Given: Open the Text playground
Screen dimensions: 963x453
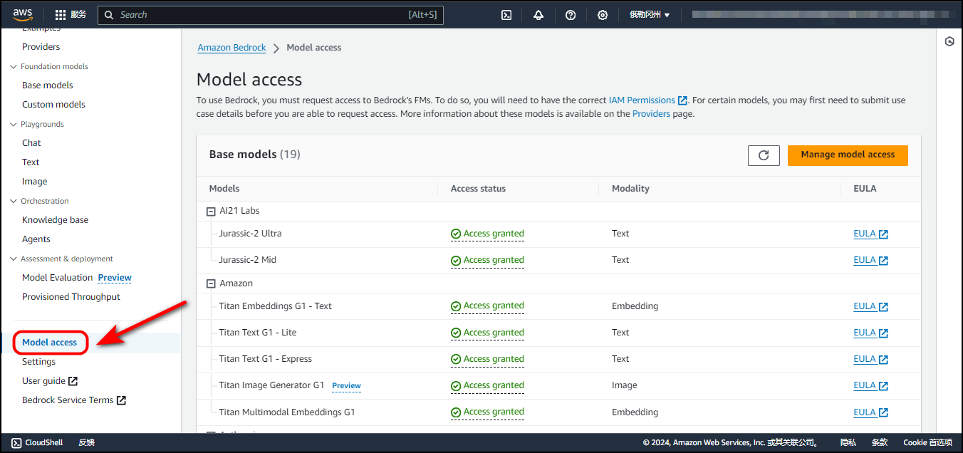Looking at the screenshot, I should coord(31,162).
